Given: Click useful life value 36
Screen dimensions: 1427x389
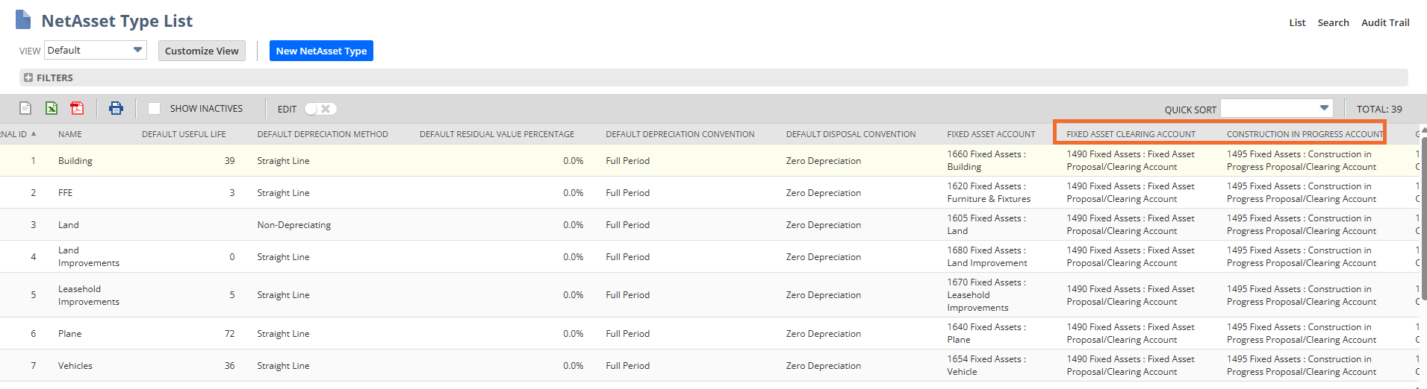Looking at the screenshot, I should pos(229,366).
